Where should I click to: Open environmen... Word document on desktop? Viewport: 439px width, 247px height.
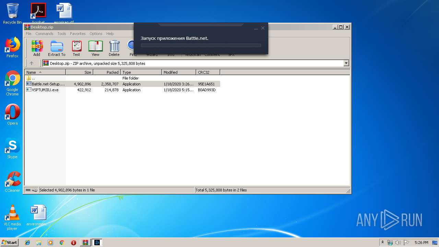(38, 215)
